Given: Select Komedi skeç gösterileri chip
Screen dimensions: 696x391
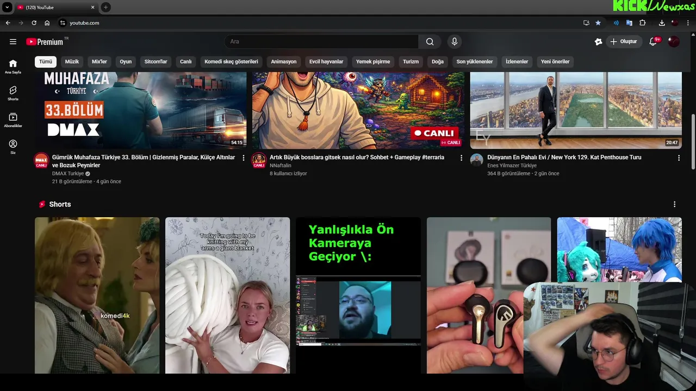Looking at the screenshot, I should pos(231,61).
